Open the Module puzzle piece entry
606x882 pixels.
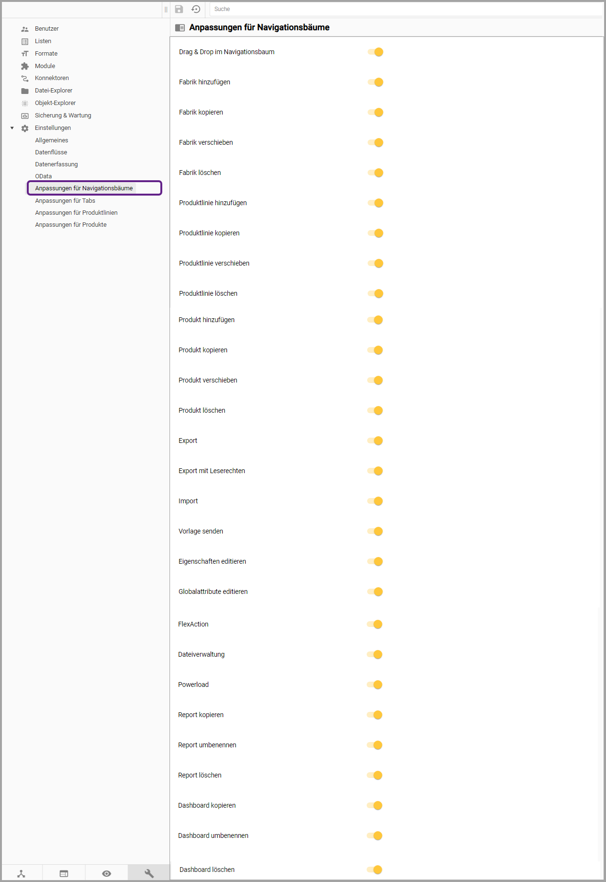45,66
